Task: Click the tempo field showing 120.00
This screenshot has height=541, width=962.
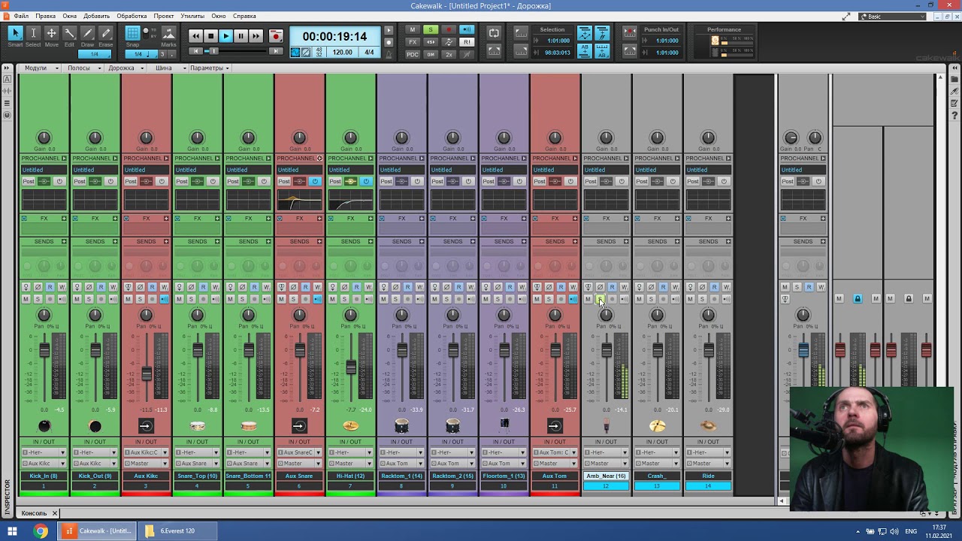Action: [x=343, y=53]
